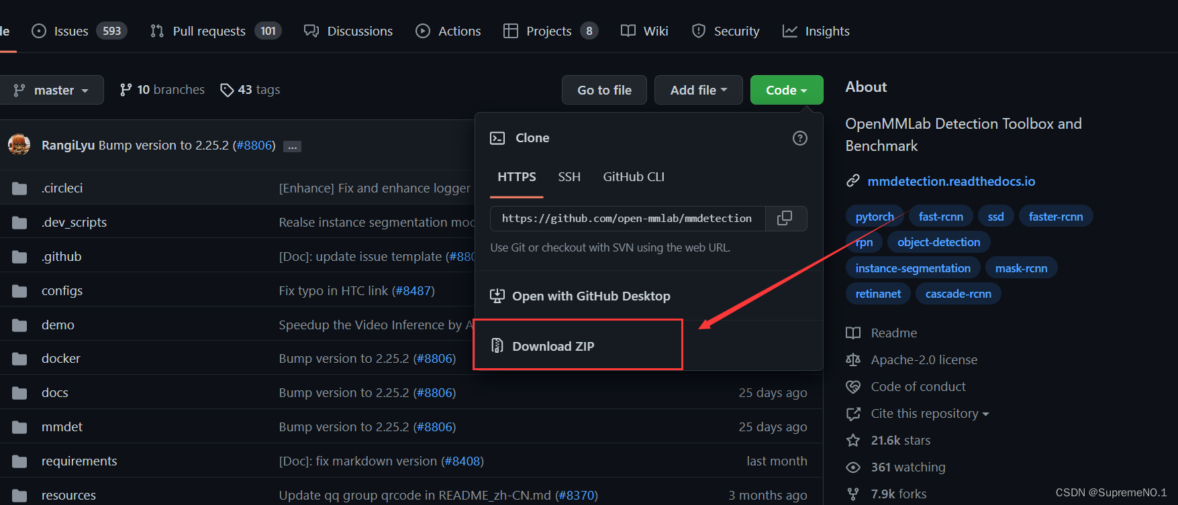1178x505 pixels.
Task: Click the instance-segmentation topic tag
Action: [x=913, y=268]
